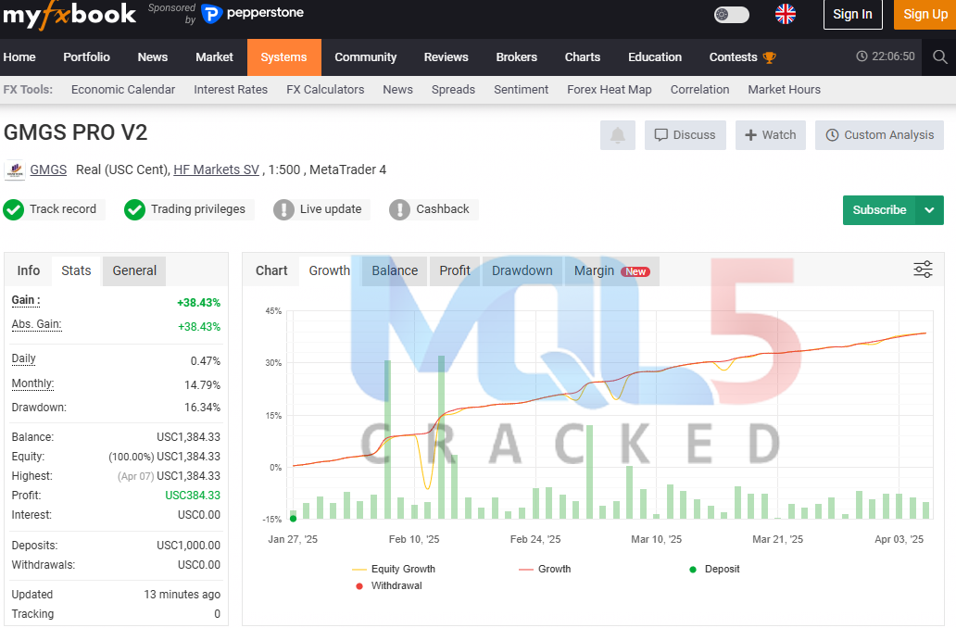The width and height of the screenshot is (956, 628).
Task: Toggle the Equity Growth legend series
Action: coord(394,569)
